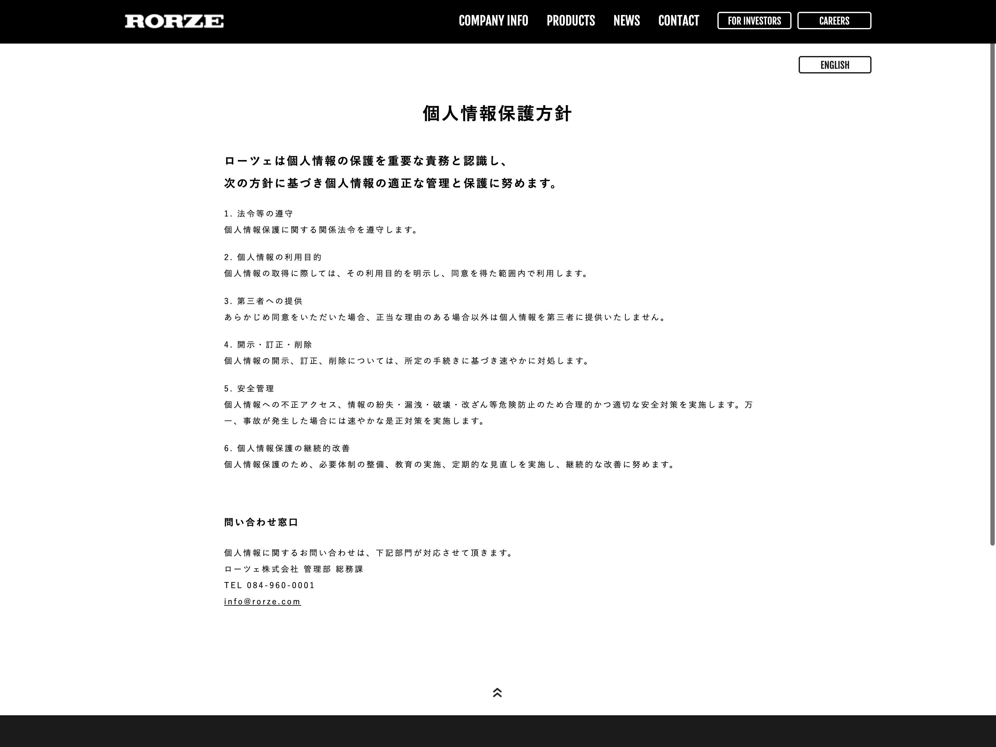This screenshot has height=747, width=996.
Task: Open the CAREERS button
Action: click(x=834, y=21)
